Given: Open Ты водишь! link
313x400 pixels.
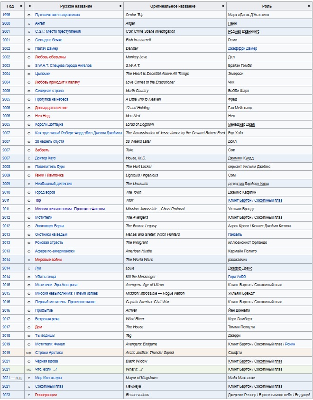Looking at the screenshot, I should pos(45,335).
